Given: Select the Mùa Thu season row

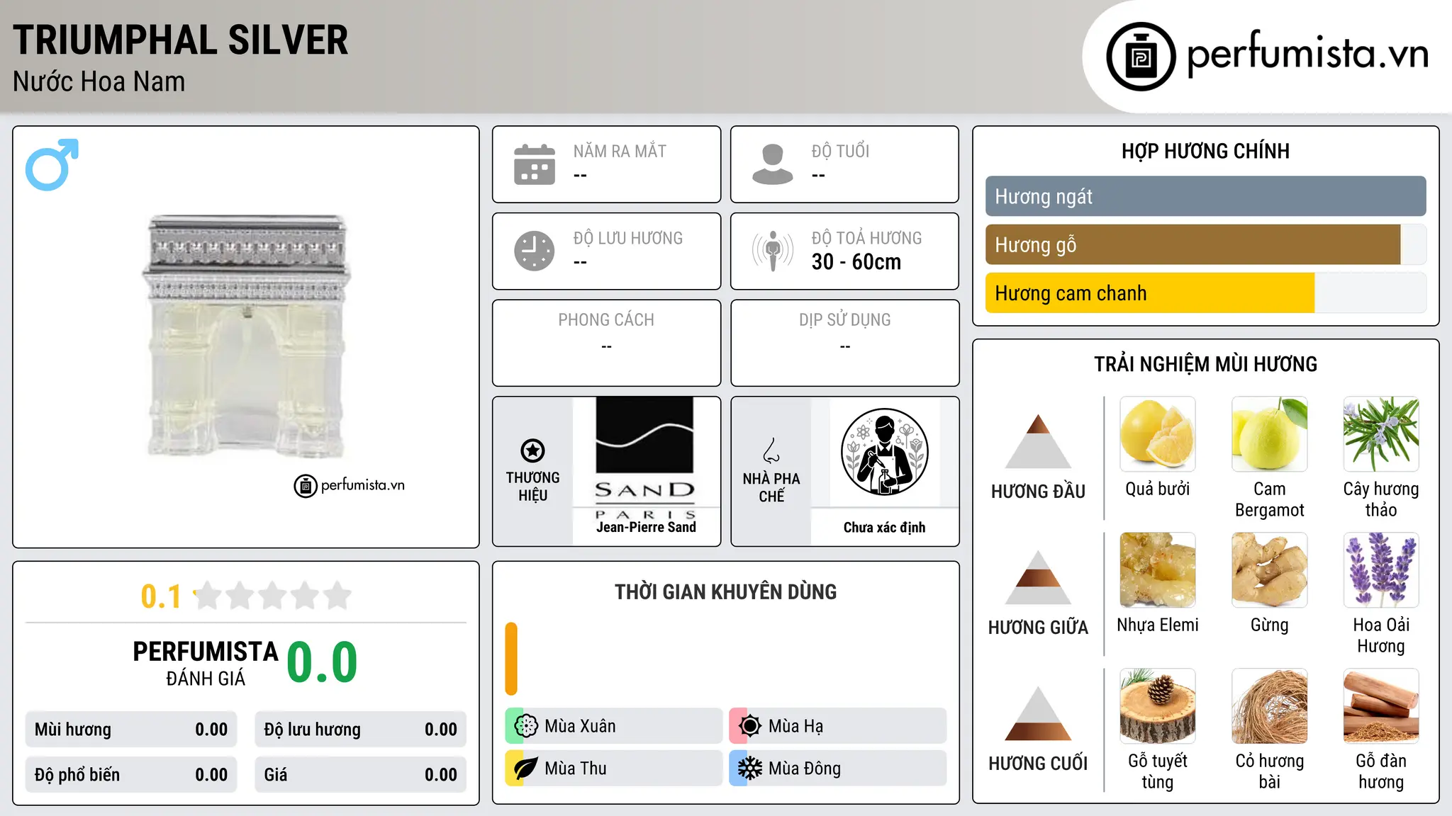Looking at the screenshot, I should coord(614,769).
